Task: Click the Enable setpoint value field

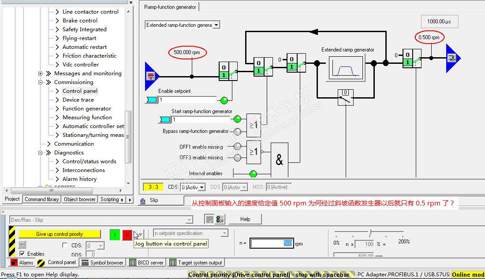Action: [188, 100]
